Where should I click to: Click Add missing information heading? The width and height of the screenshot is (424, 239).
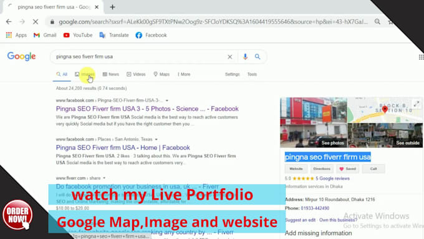(318, 233)
